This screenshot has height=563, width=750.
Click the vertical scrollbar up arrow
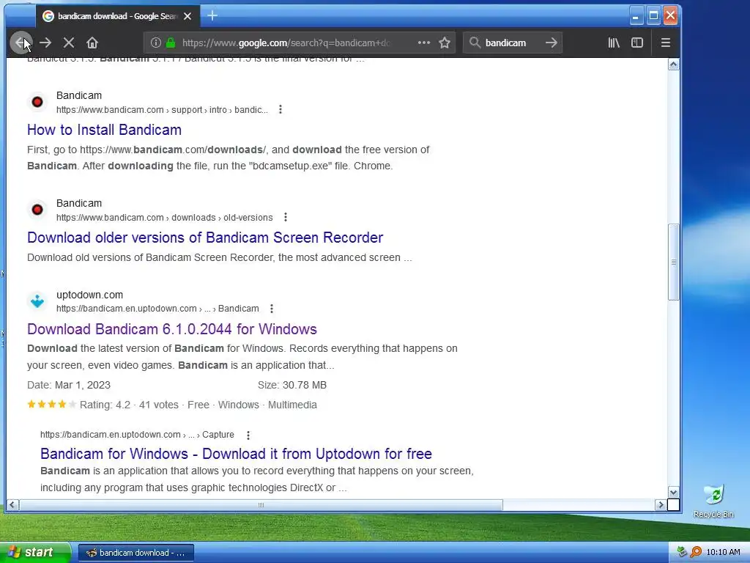pyautogui.click(x=674, y=65)
